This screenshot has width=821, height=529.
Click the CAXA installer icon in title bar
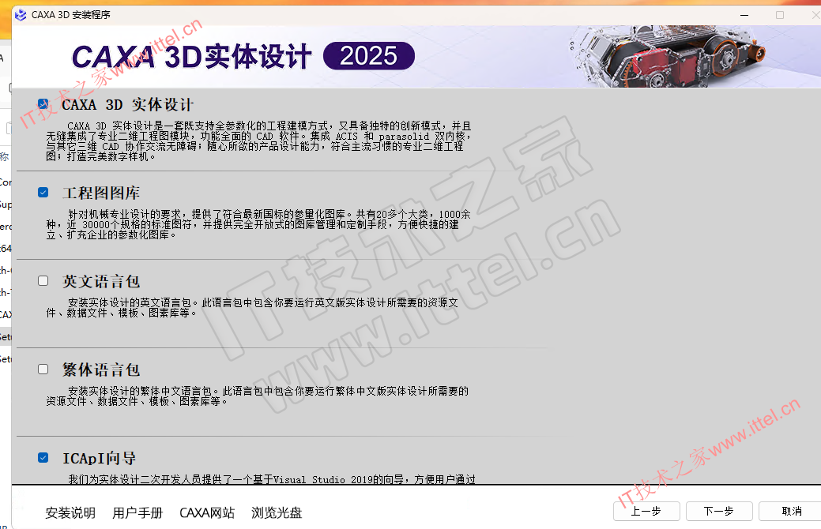[21, 15]
